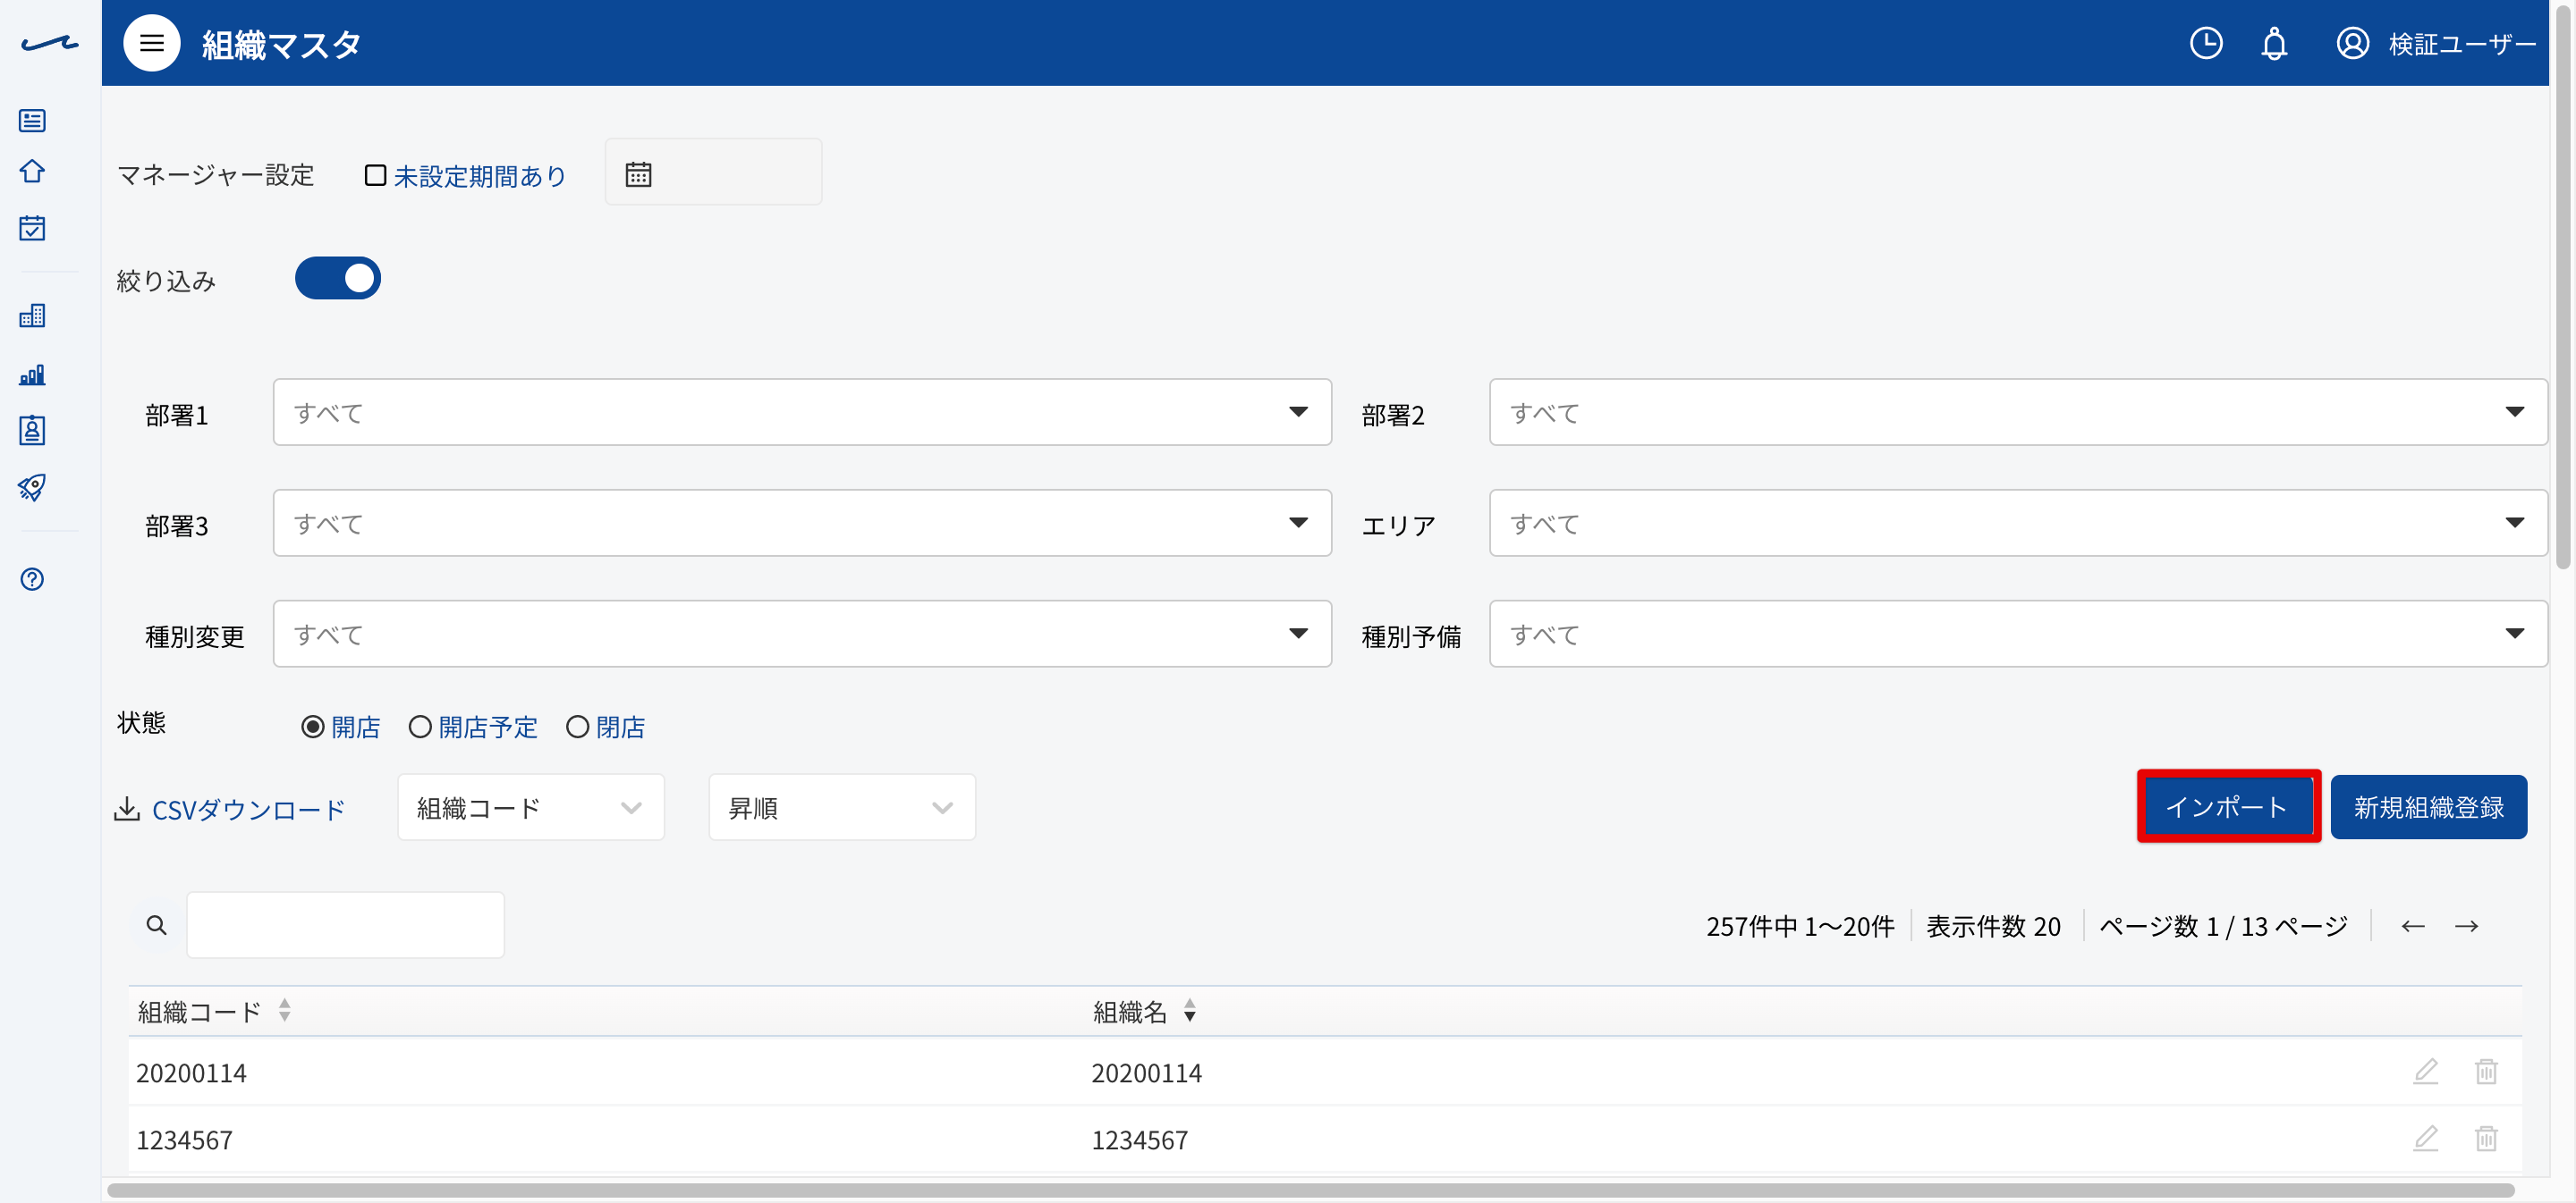2576x1203 pixels.
Task: Edit the 1234567 row
Action: tap(2425, 1138)
